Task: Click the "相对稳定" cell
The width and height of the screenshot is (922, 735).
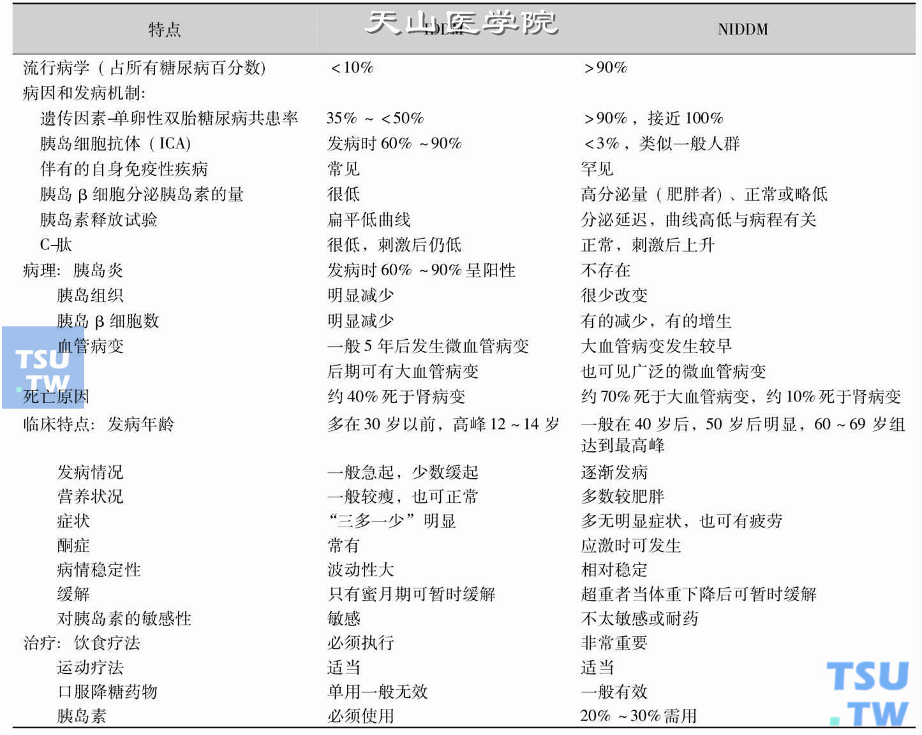Action: [614, 570]
